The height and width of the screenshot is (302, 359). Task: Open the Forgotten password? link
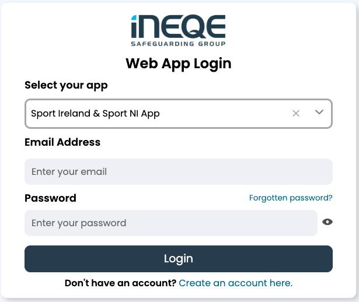[291, 198]
